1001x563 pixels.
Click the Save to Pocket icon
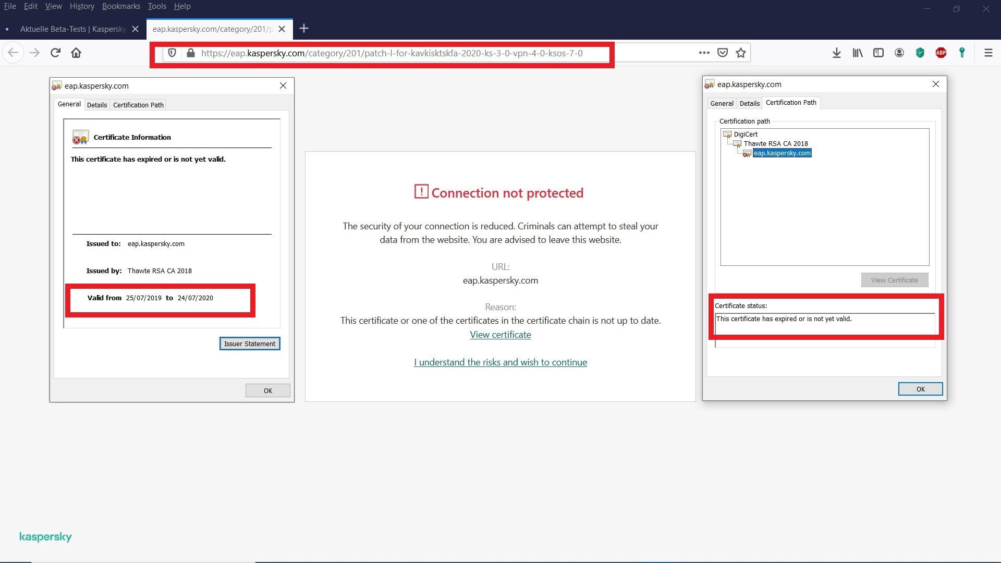[723, 53]
